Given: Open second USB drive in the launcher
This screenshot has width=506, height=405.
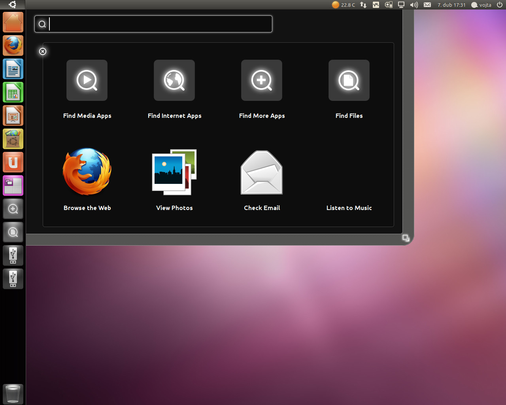Looking at the screenshot, I should click(x=13, y=279).
